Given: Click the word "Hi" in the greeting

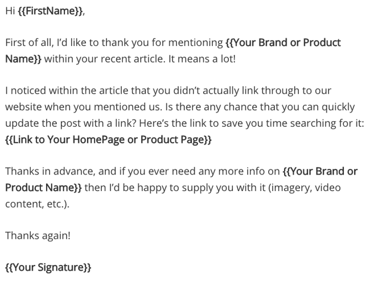Looking at the screenshot, I should [x=10, y=11].
